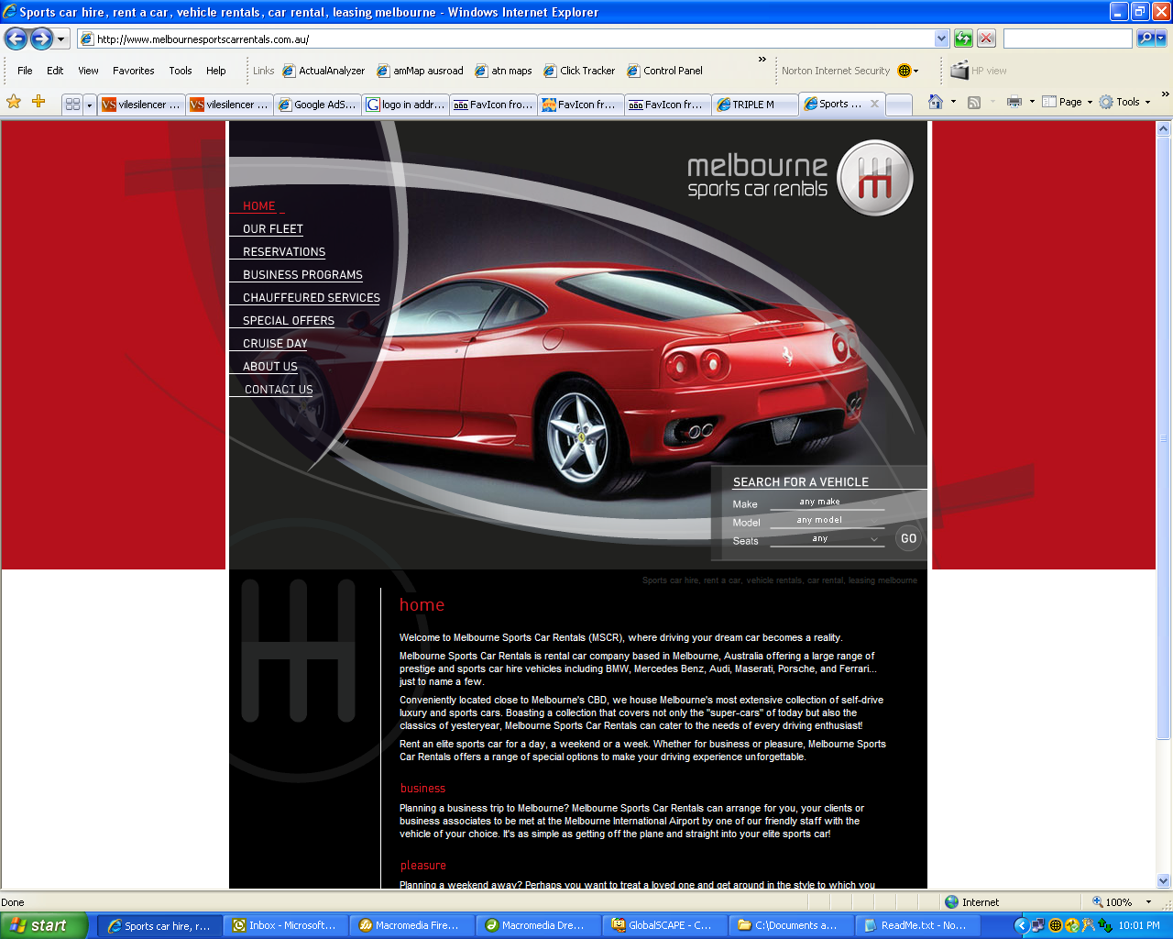Open the View menu
Image resolution: width=1173 pixels, height=939 pixels.
tap(88, 71)
